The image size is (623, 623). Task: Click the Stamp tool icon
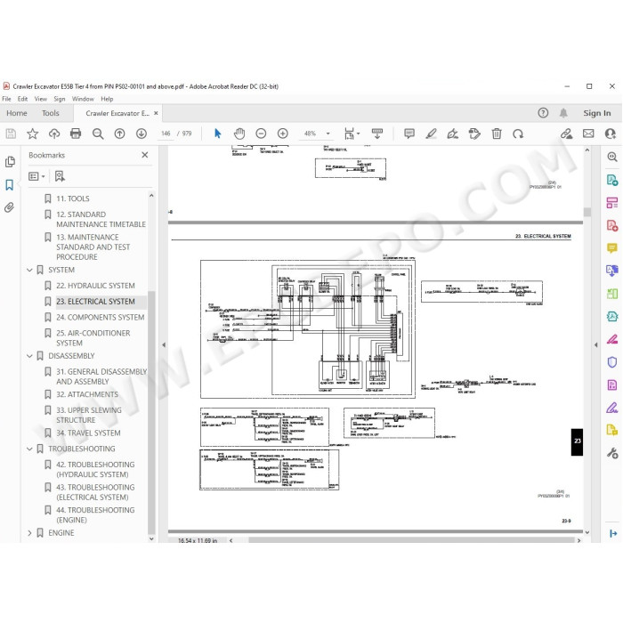pyautogui.click(x=474, y=133)
